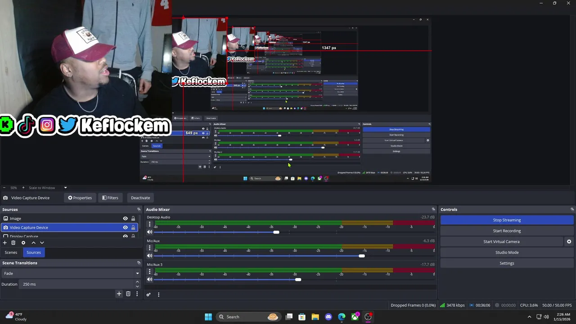Viewport: 576px width, 324px height.
Task: Remove selected source with trash icon
Action: (x=13, y=243)
